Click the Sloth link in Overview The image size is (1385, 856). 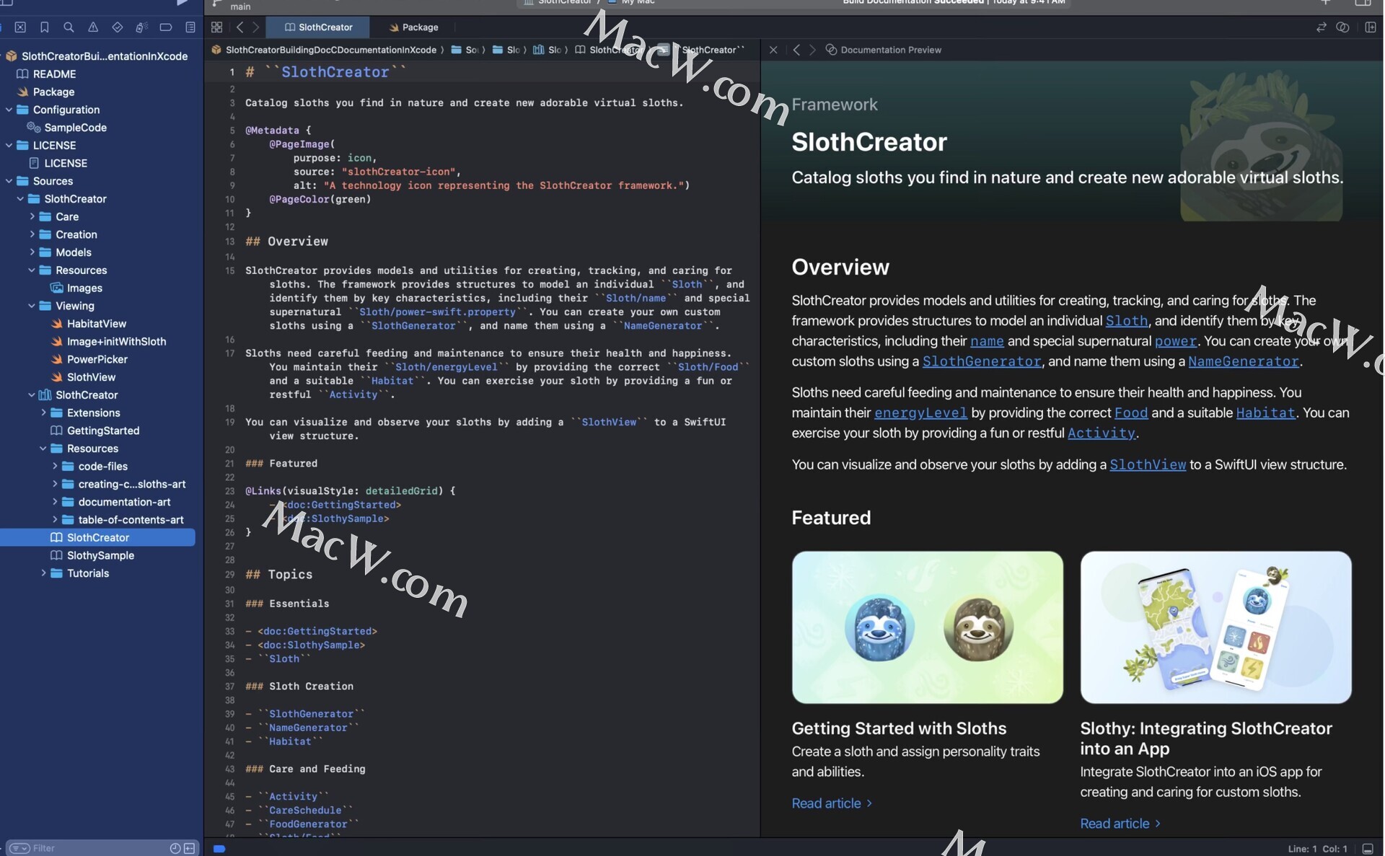click(x=1126, y=321)
